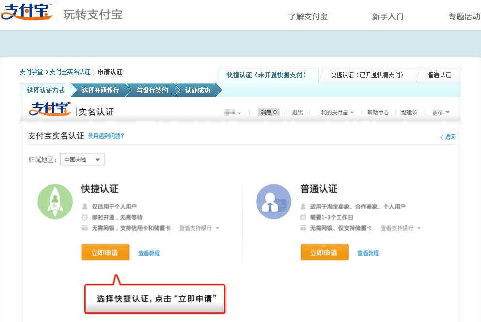
Task: Click the 返回 link
Action: 448,137
